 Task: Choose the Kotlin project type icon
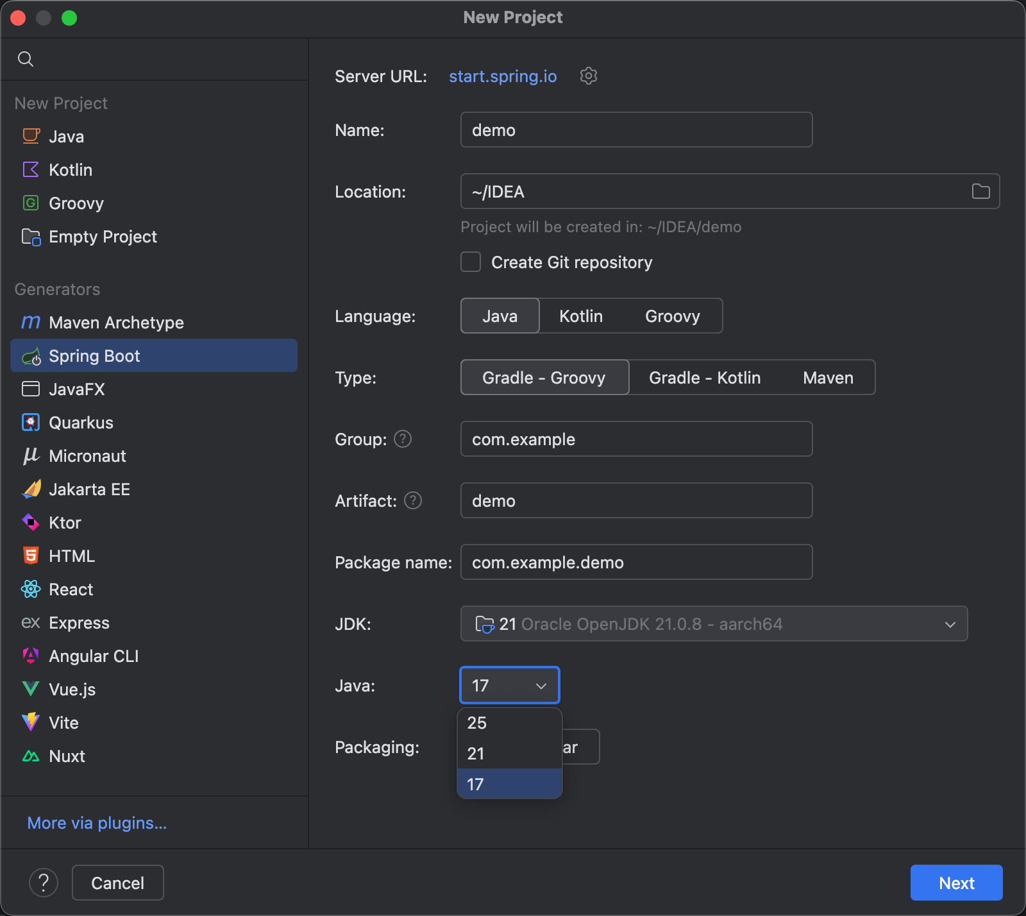[31, 169]
